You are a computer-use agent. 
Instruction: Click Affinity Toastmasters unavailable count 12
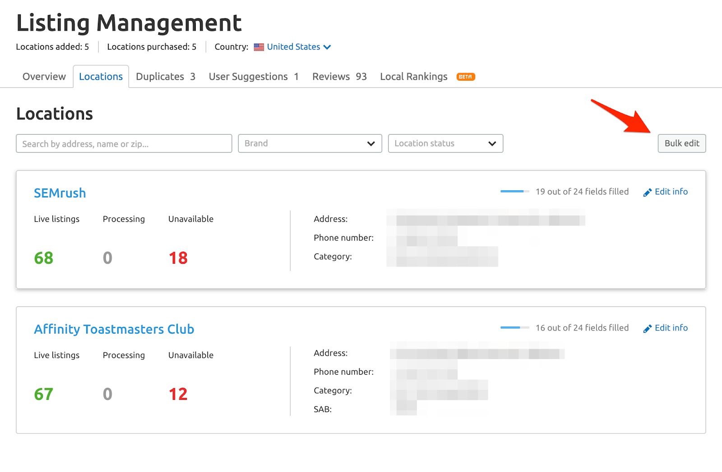point(178,394)
